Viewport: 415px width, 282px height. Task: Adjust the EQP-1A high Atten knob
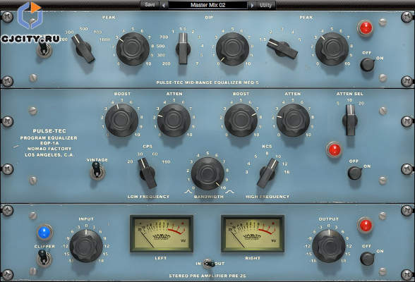click(293, 120)
